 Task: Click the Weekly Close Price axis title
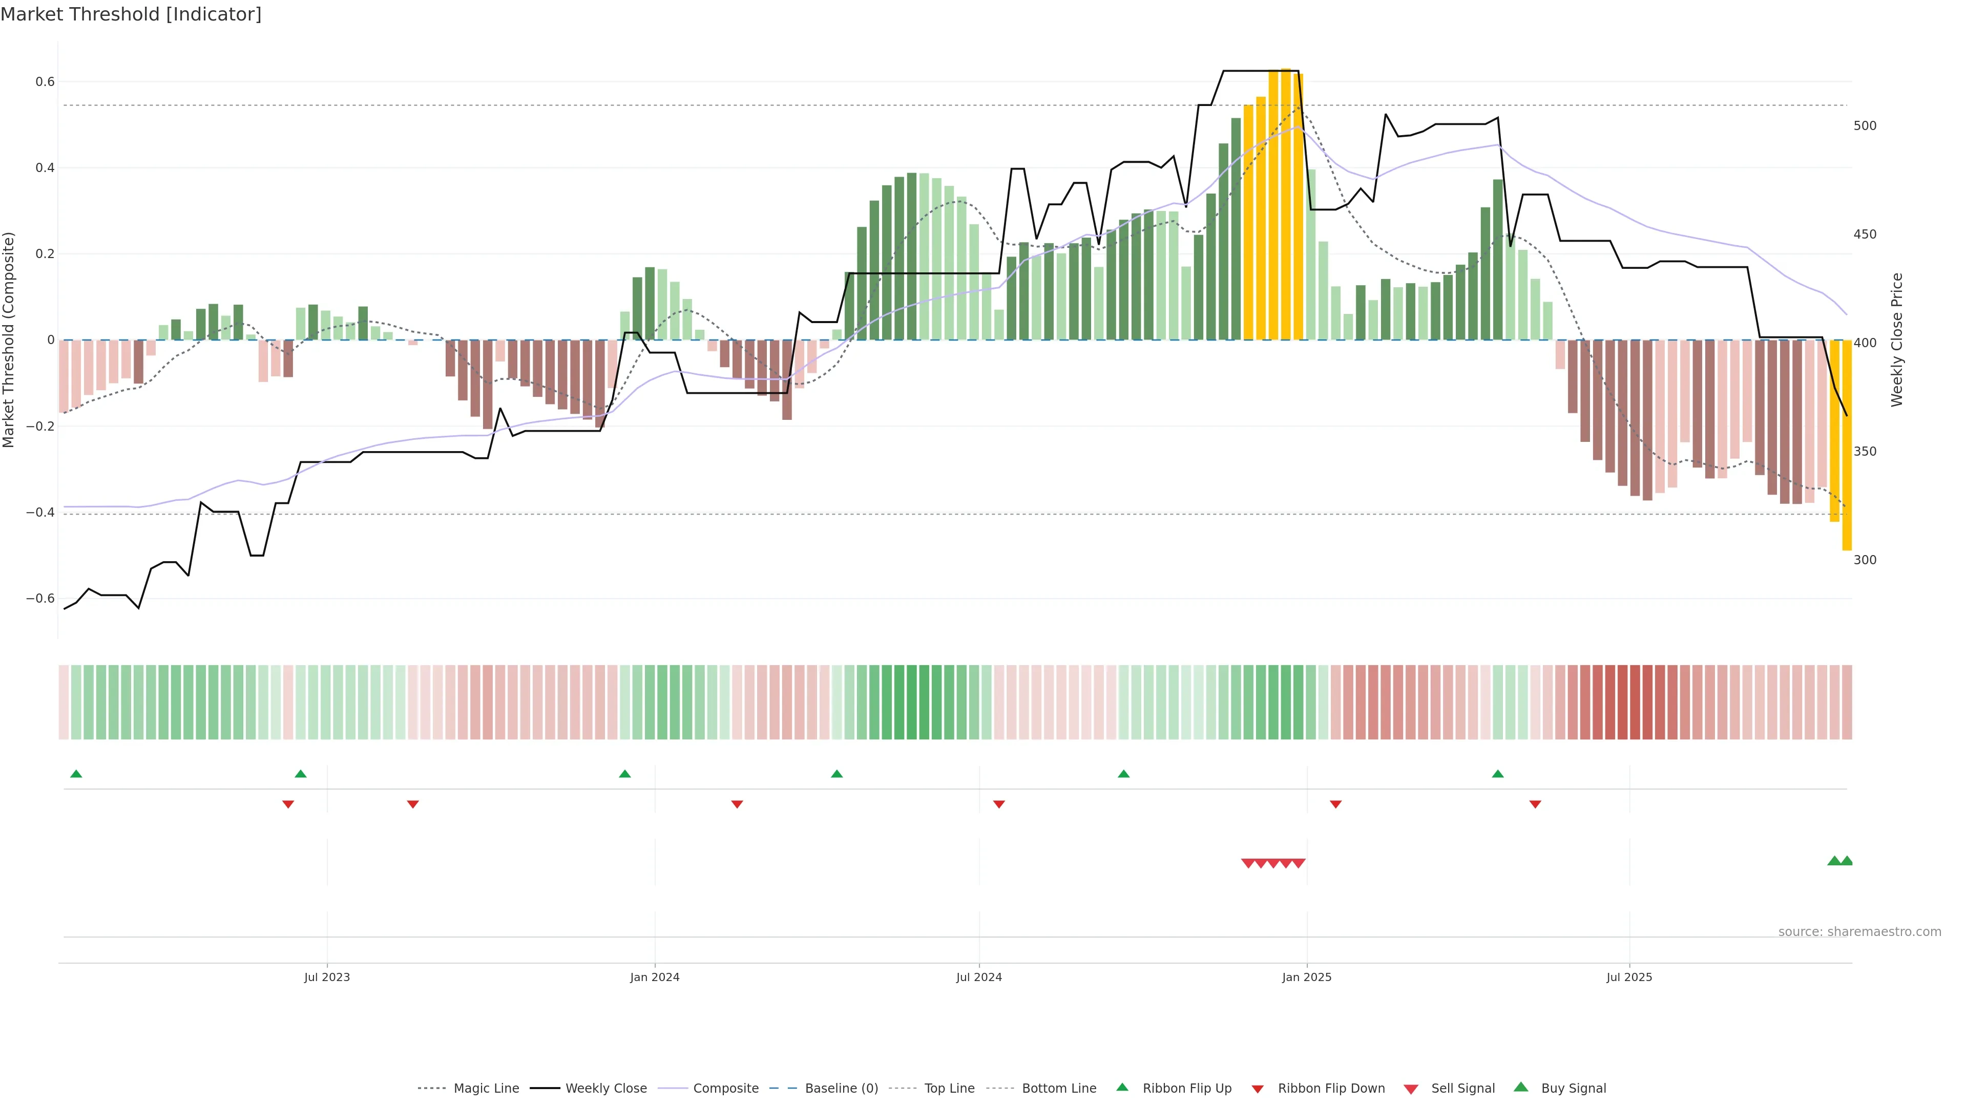point(1897,339)
